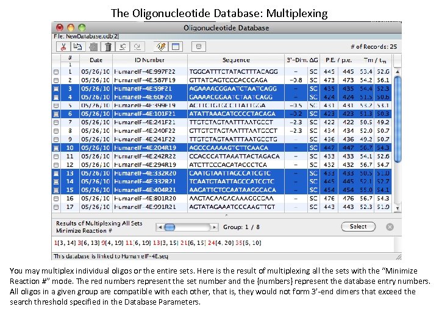Click result set 21{6, 15}
Viewport: 439px width, 329px height.
point(193,243)
